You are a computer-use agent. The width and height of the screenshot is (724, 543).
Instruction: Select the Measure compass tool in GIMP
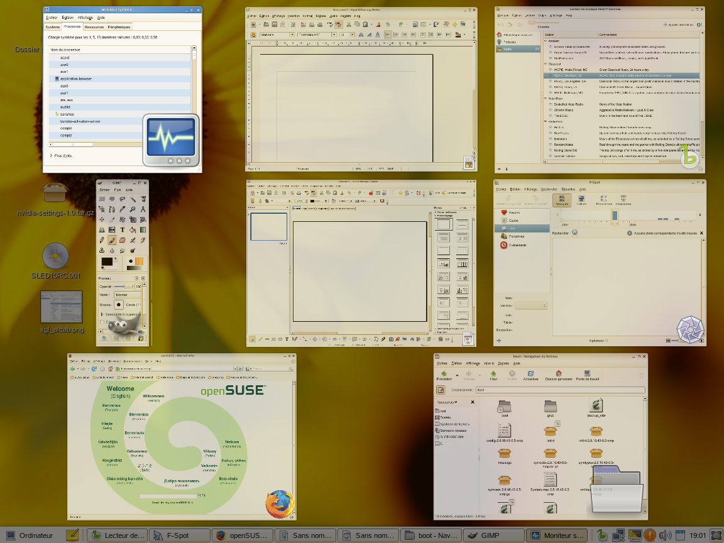pos(143,209)
